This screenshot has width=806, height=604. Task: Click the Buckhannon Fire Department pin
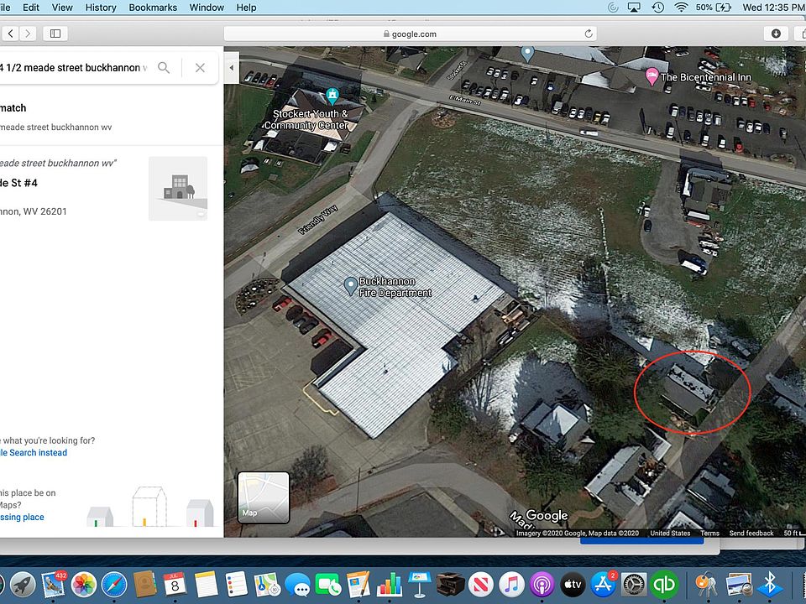click(x=351, y=286)
